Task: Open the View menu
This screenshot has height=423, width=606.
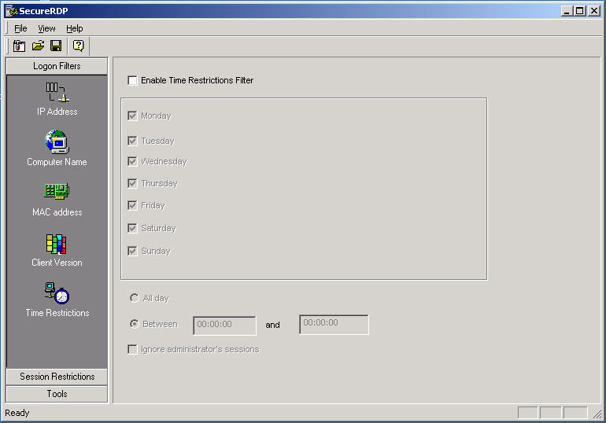Action: 46,28
